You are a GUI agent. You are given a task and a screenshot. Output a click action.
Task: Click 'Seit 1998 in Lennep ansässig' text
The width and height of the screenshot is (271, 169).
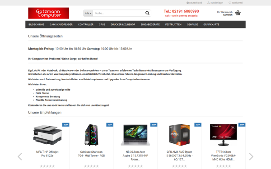181,16
